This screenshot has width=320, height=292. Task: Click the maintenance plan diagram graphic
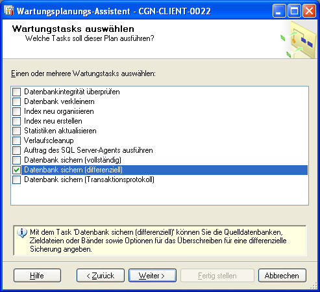point(299,40)
